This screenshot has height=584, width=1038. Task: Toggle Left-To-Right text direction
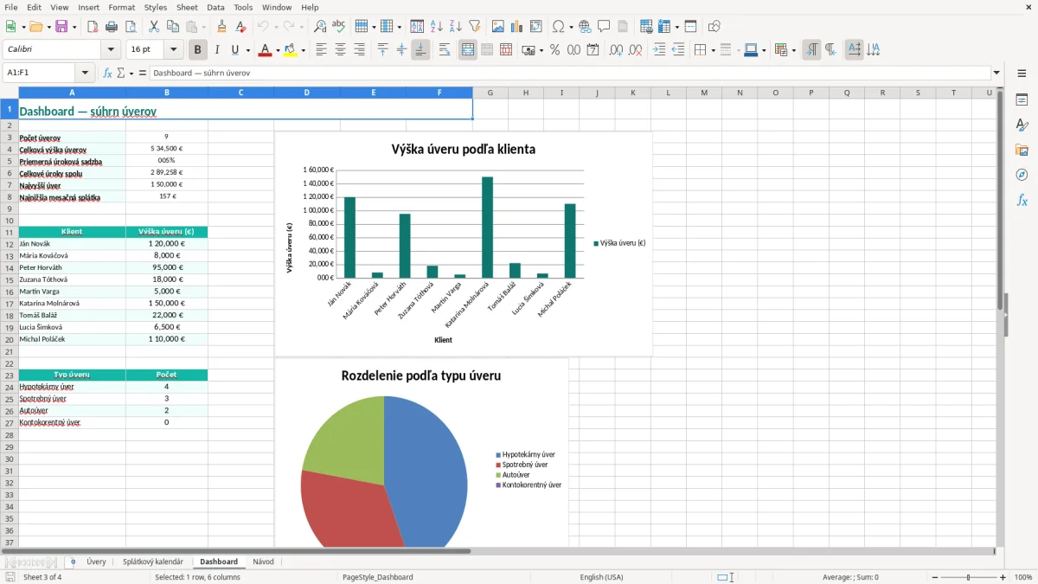tap(811, 50)
